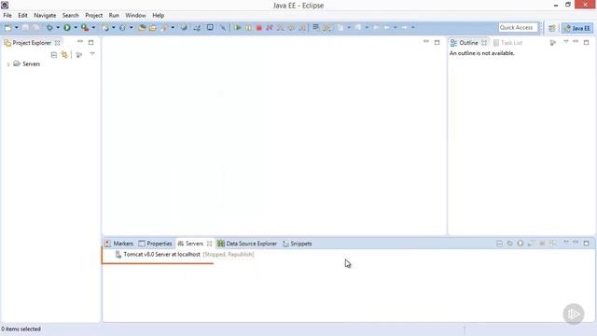Click the Search wand toolbar icon
The width and height of the screenshot is (597, 336).
[164, 27]
